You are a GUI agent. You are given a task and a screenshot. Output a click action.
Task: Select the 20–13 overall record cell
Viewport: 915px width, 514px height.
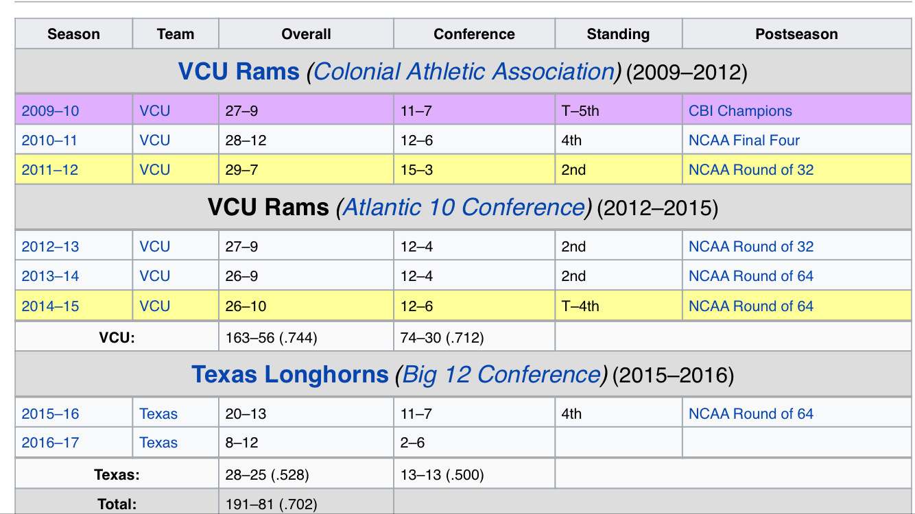point(307,414)
